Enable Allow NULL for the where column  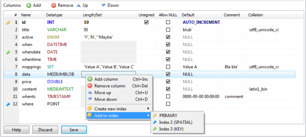point(168,104)
